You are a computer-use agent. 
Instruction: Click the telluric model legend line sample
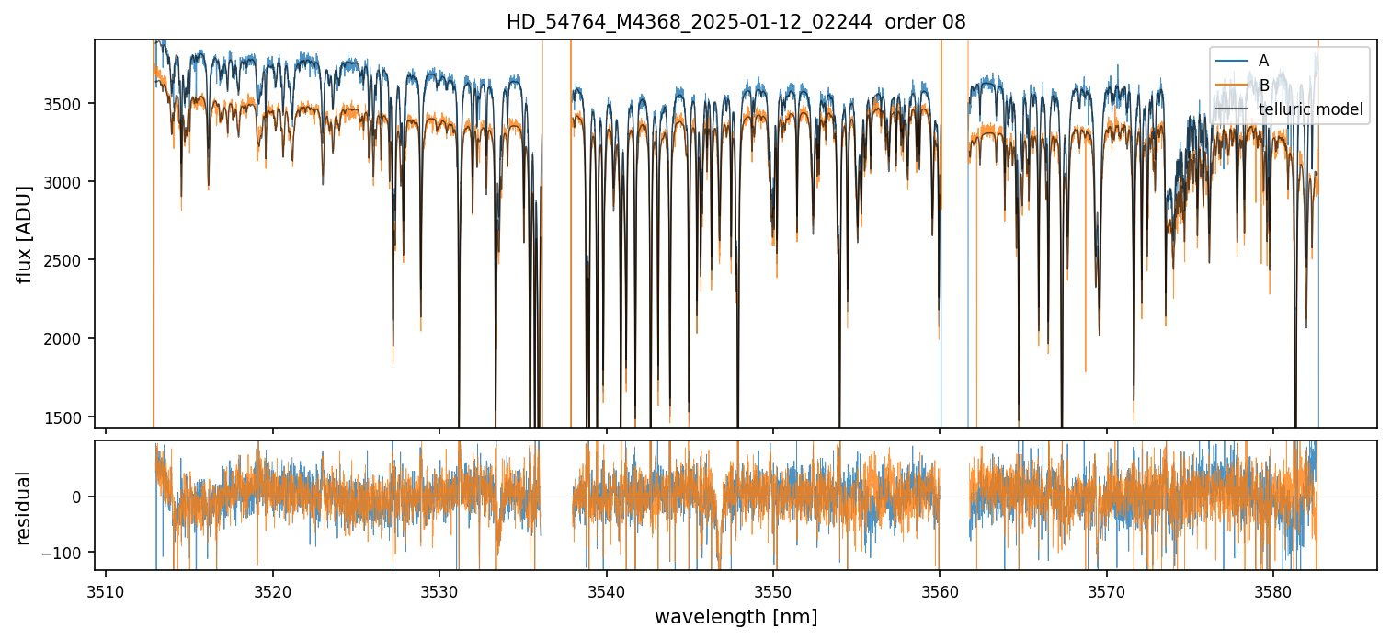[1232, 111]
